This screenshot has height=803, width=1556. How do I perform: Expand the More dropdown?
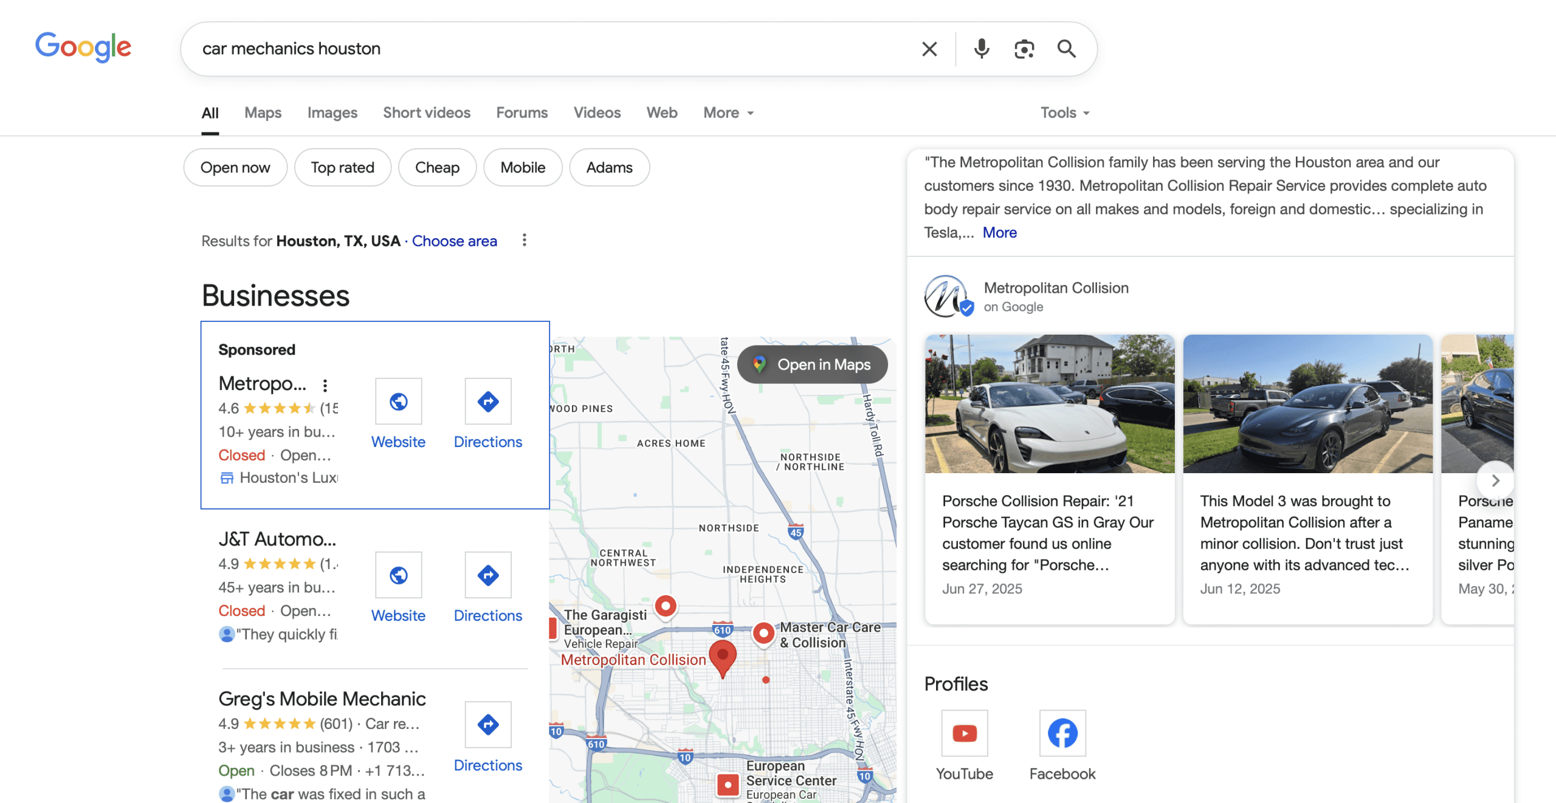tap(728, 112)
